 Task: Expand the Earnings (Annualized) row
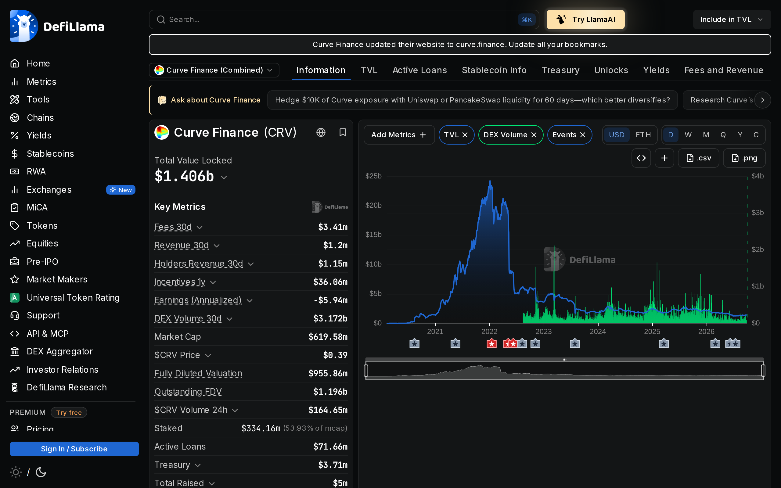click(x=250, y=301)
